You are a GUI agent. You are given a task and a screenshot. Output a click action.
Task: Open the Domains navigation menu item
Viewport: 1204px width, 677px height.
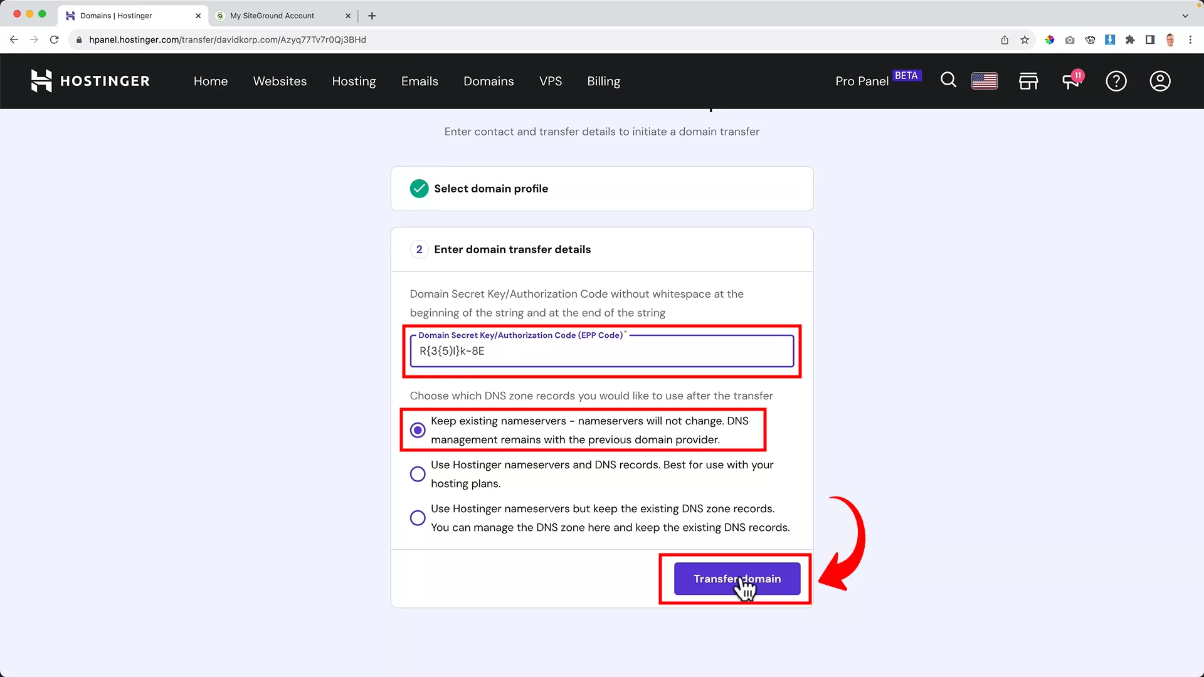coord(488,81)
